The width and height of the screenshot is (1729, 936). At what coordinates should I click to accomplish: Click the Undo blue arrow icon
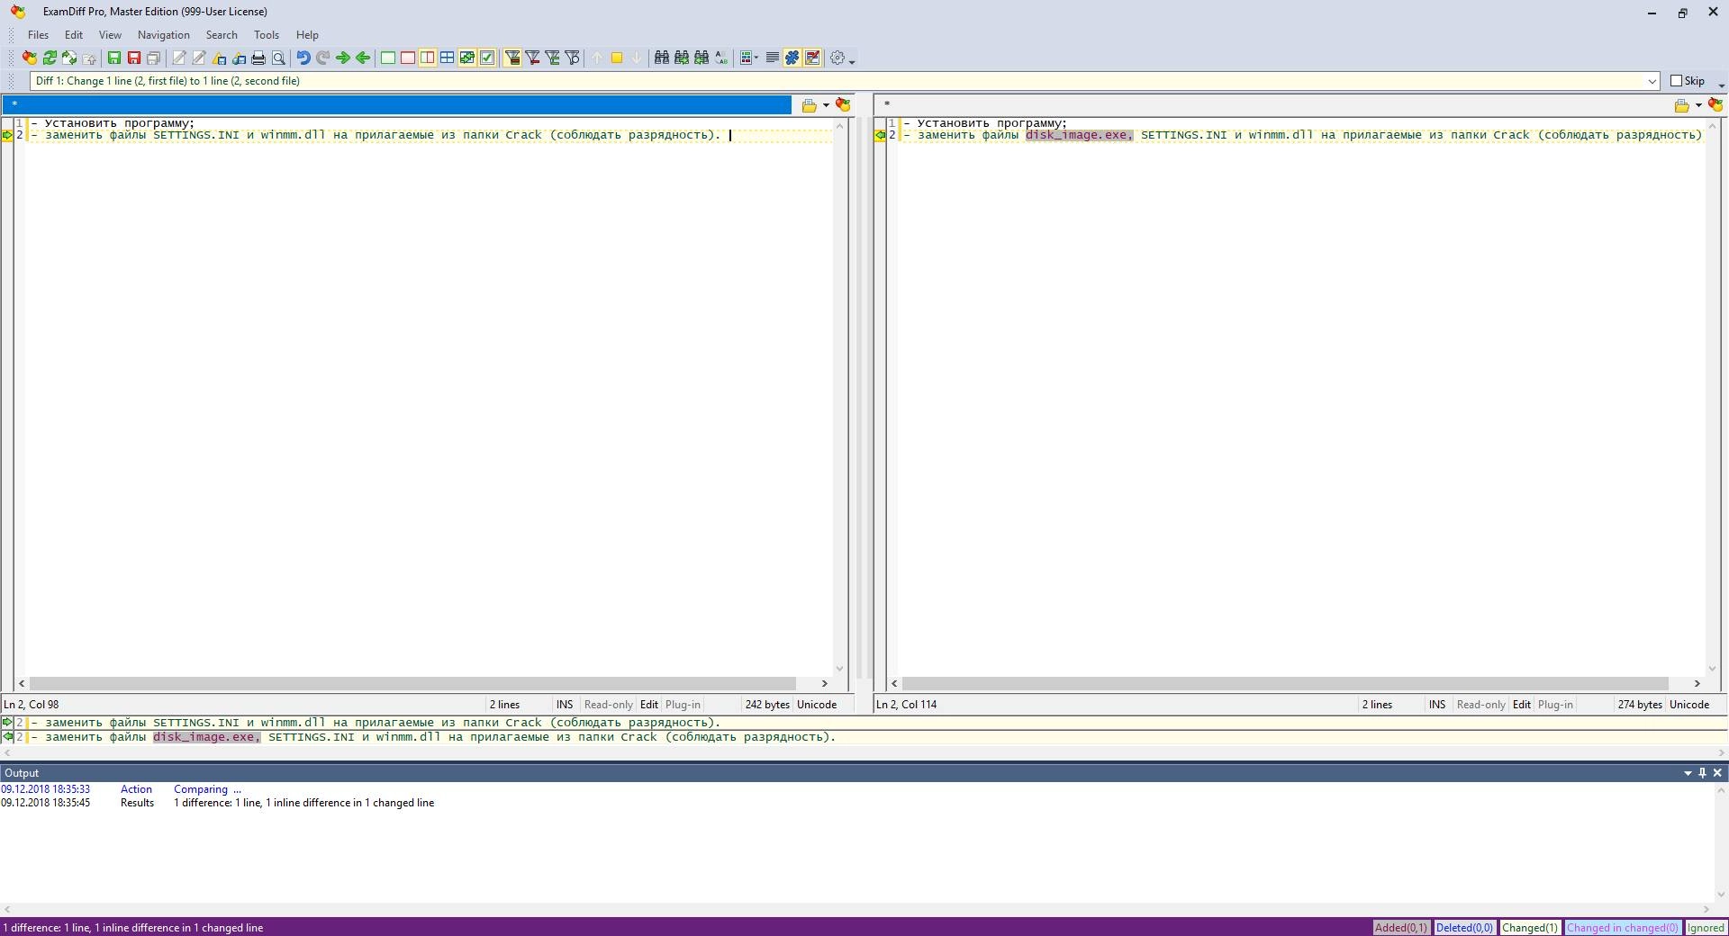[303, 58]
